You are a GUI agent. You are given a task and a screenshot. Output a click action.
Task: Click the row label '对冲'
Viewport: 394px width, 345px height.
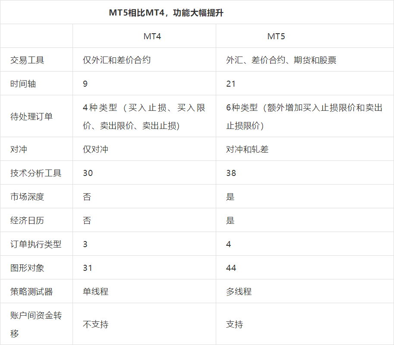click(x=19, y=149)
